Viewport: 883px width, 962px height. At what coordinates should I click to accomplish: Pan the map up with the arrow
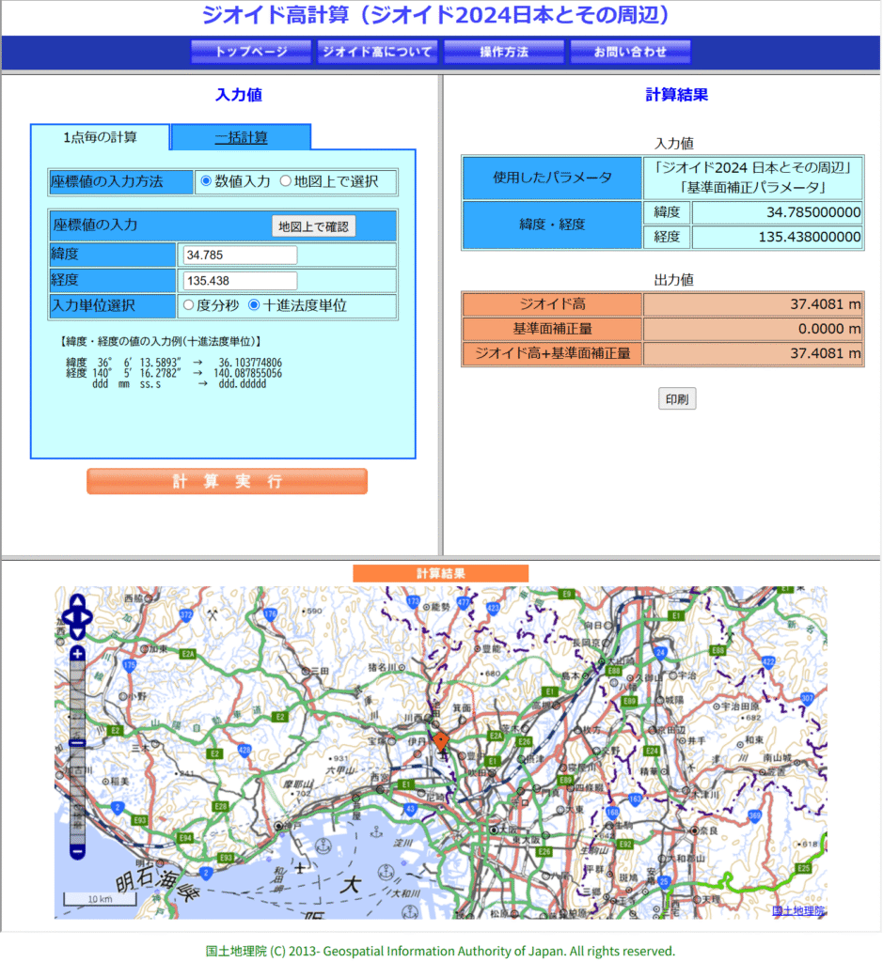point(77,602)
